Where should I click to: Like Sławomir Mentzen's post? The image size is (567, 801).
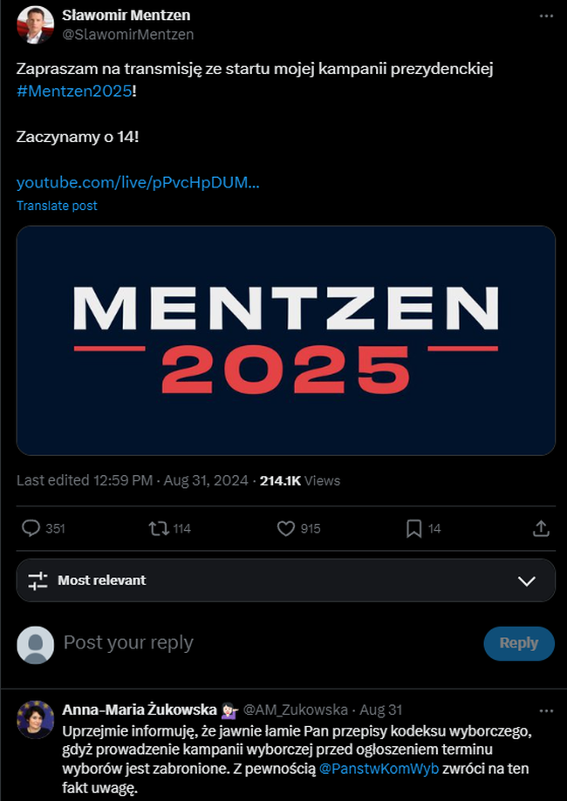point(285,528)
